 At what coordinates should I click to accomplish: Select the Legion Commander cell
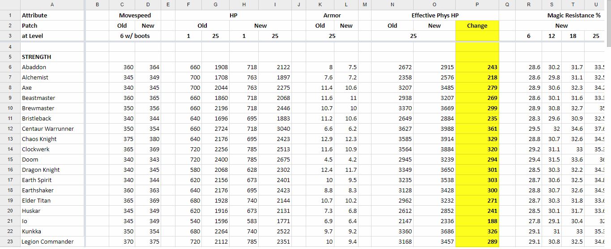[x=52, y=242]
